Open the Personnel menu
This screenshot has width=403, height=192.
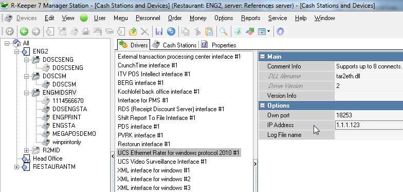[148, 18]
